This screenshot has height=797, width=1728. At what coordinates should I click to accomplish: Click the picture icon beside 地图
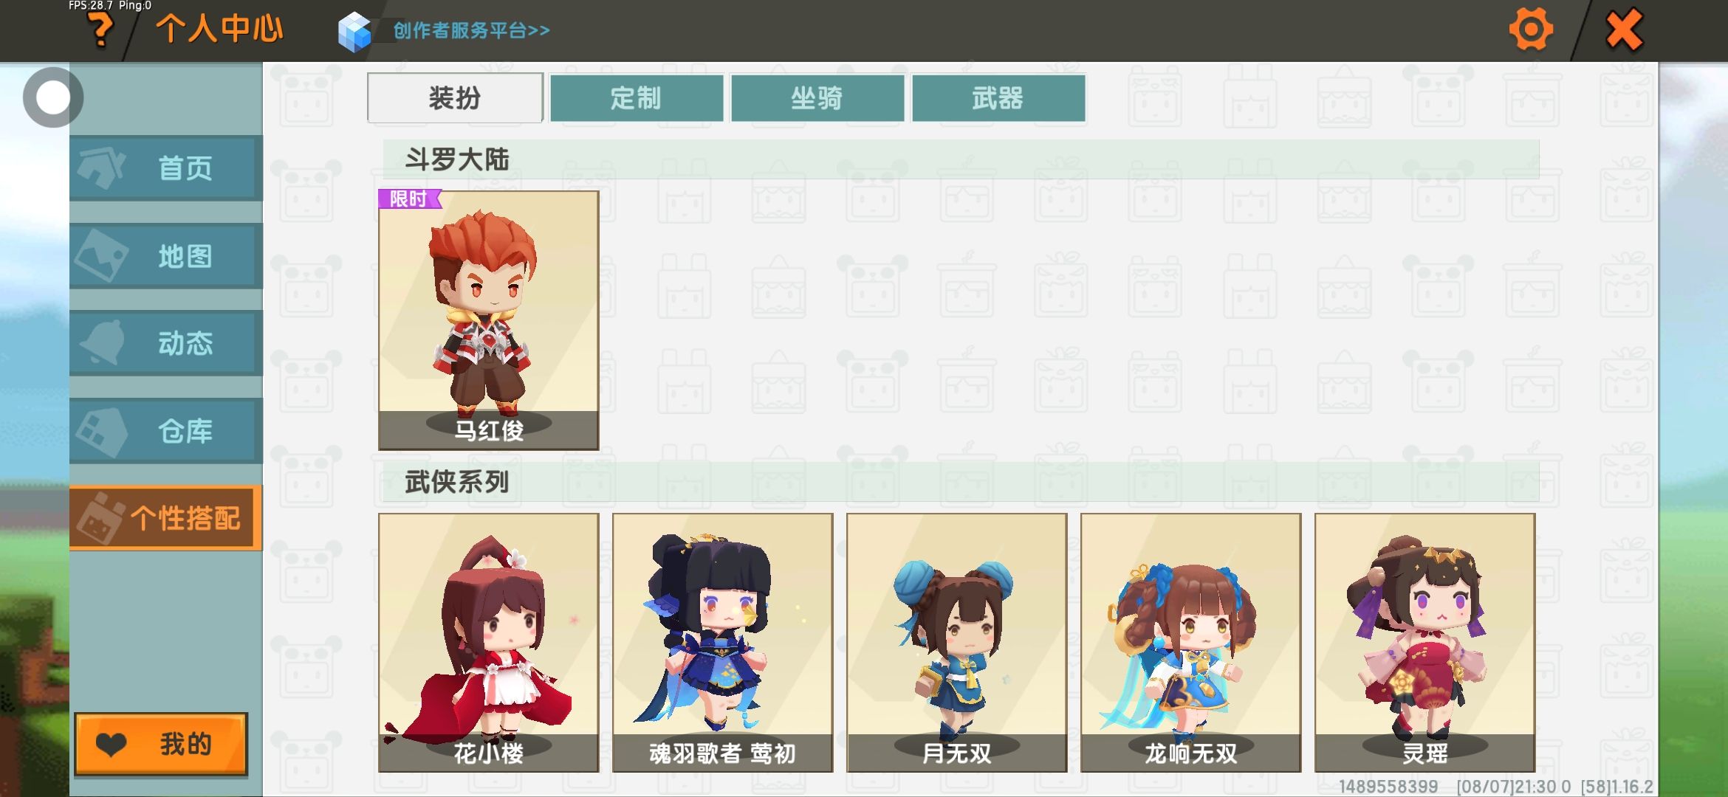(x=102, y=255)
